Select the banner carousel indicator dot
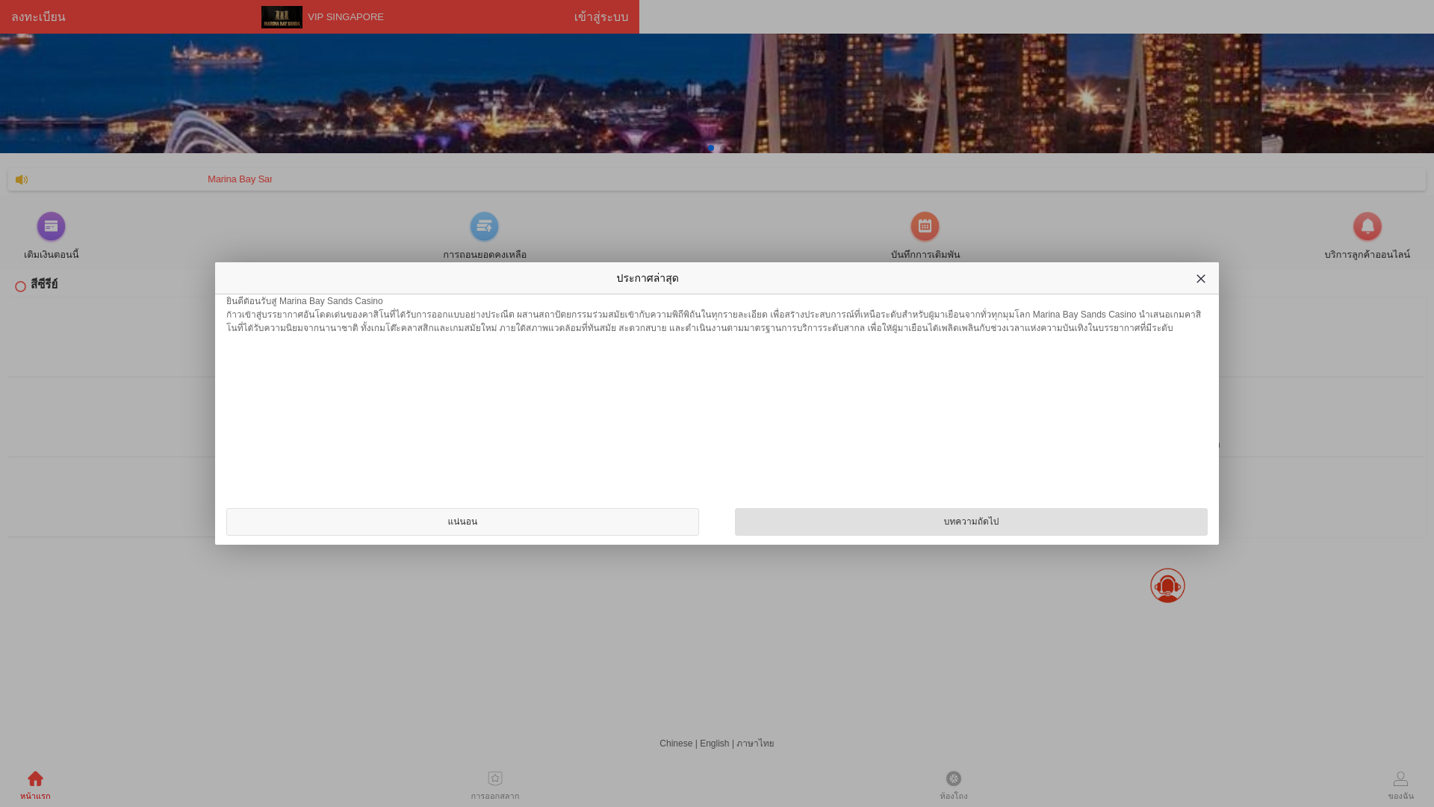The width and height of the screenshot is (1434, 807). [x=711, y=148]
